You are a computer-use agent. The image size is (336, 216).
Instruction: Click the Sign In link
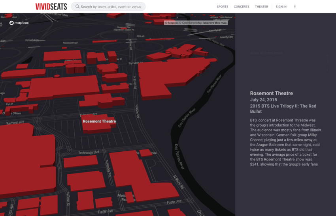(281, 7)
